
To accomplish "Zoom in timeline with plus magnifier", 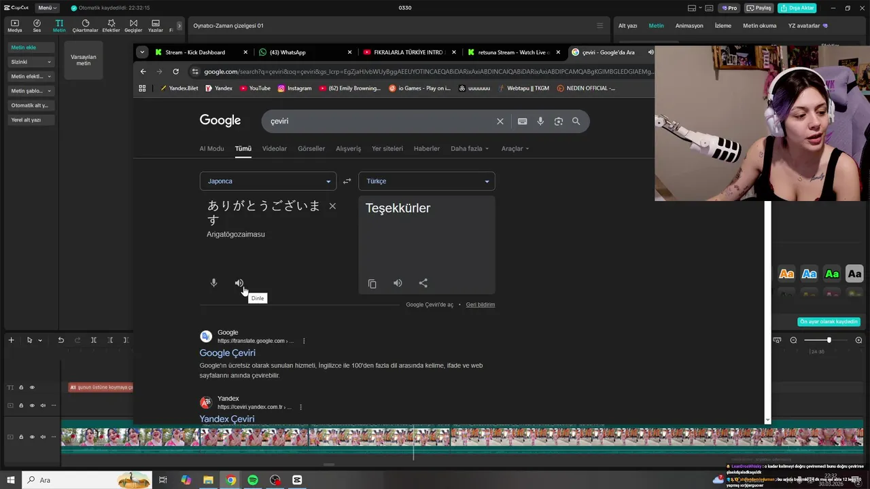I will (858, 340).
